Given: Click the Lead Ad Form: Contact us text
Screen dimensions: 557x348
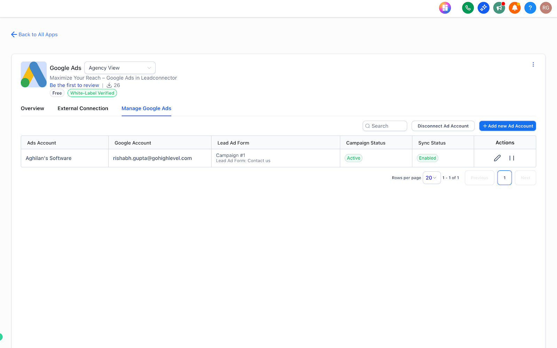Looking at the screenshot, I should click(x=243, y=161).
